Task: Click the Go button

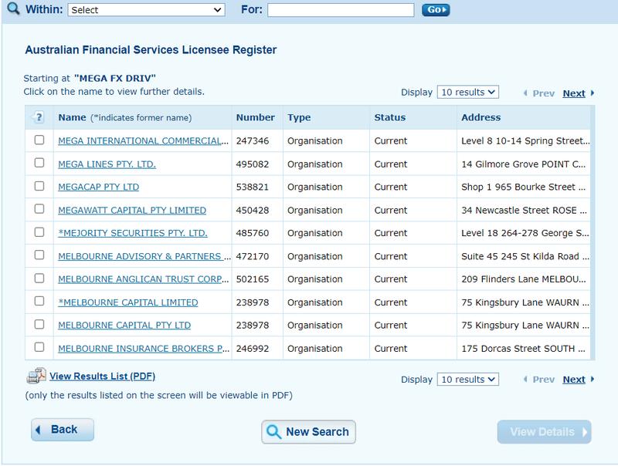Action: 436,10
